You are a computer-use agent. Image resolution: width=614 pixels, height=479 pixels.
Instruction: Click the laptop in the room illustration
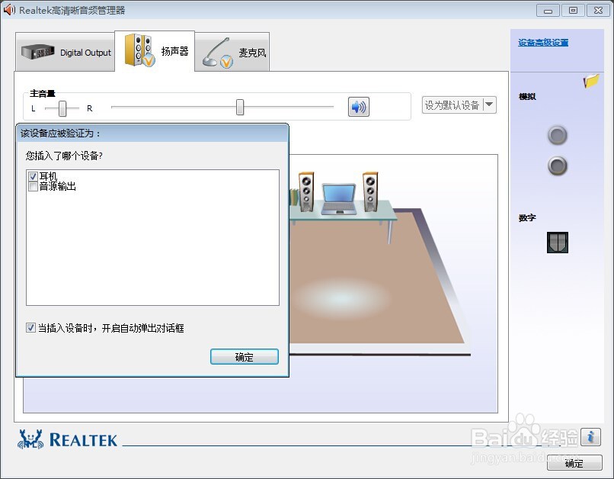point(339,199)
